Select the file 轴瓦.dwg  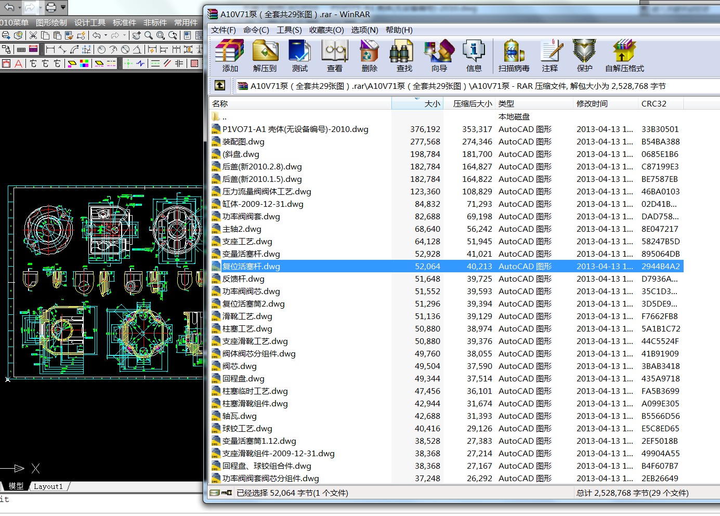tap(239, 416)
